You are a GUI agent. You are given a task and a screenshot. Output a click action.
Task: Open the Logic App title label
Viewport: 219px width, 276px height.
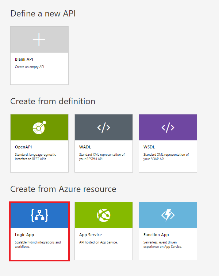click(24, 235)
